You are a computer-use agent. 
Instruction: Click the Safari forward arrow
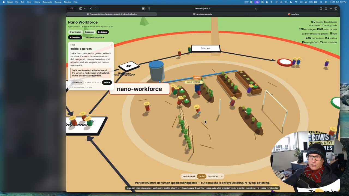pyautogui.click(x=96, y=8)
